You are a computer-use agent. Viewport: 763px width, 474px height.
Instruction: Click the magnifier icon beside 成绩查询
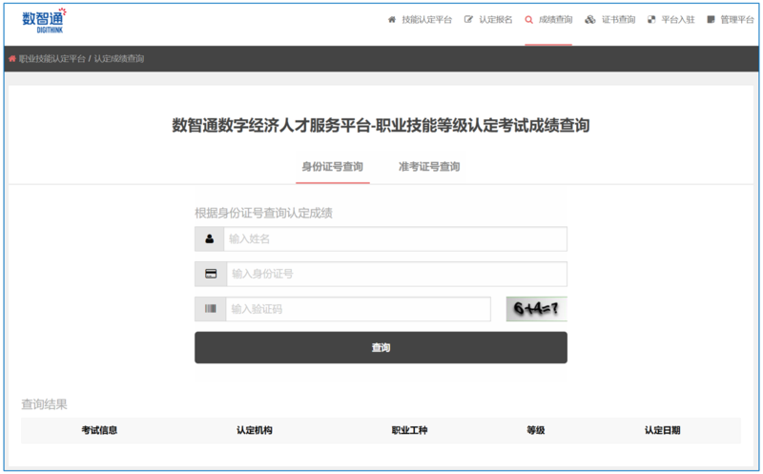click(x=529, y=19)
